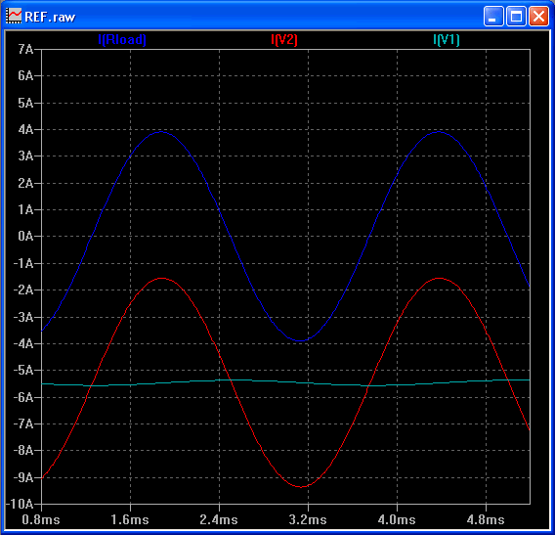The height and width of the screenshot is (535, 555).
Task: Click the 0.8ms horizontal axis label
Action: click(41, 519)
